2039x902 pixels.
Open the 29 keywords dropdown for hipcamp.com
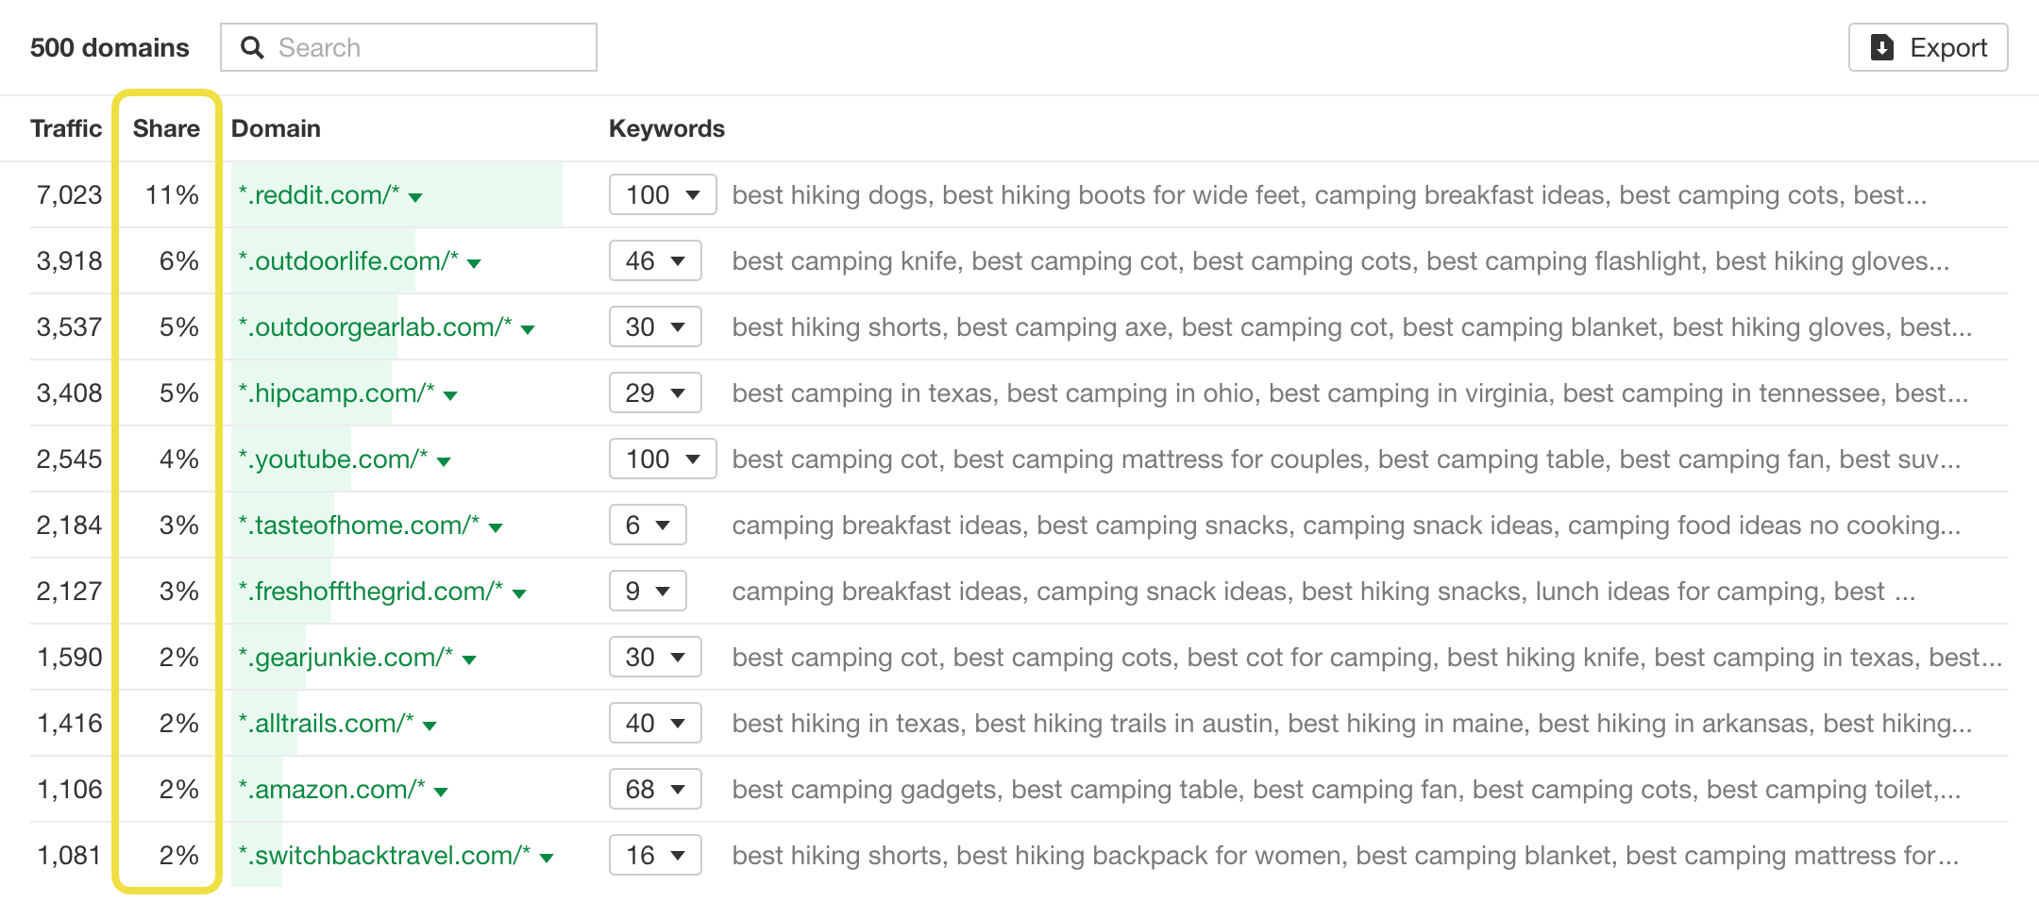[655, 393]
